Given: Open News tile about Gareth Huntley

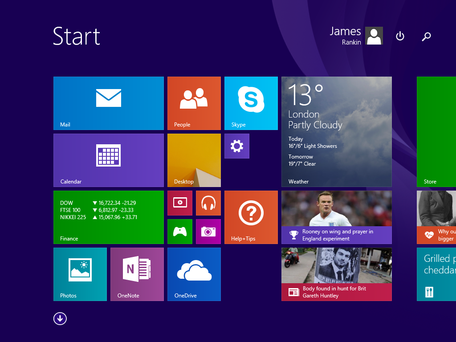Looking at the screenshot, I should click(x=337, y=274).
